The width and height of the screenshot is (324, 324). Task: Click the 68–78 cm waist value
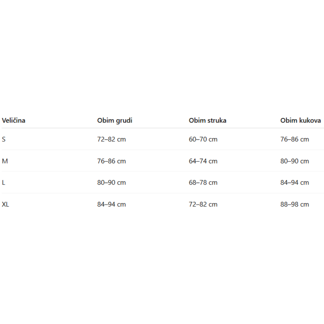203,182
